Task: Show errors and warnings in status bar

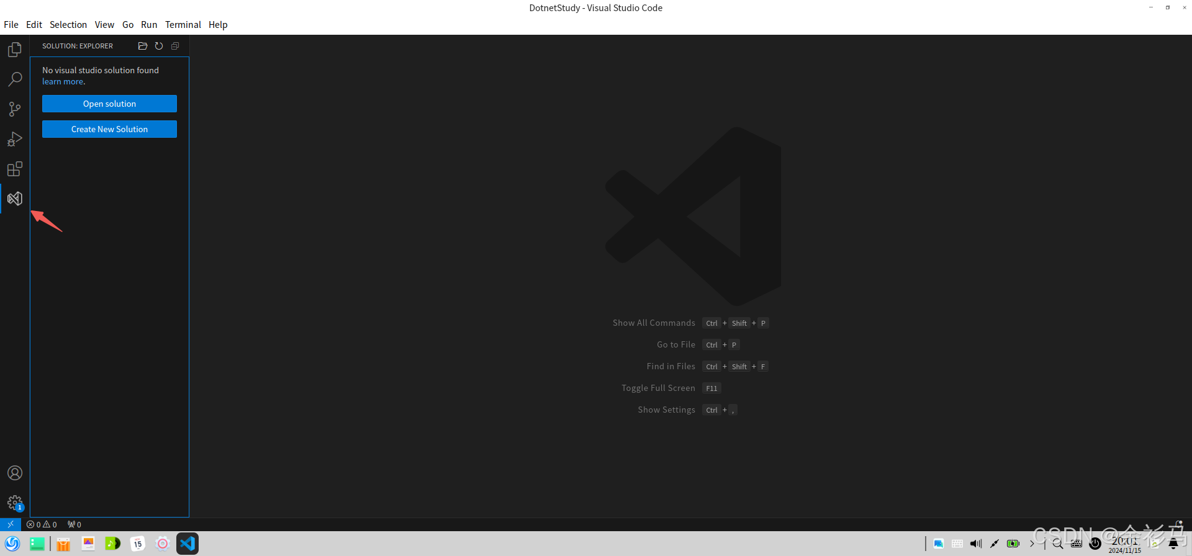Action: pyautogui.click(x=42, y=524)
